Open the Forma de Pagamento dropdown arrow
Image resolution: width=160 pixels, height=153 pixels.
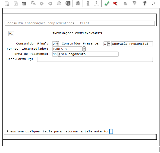[x=59, y=54]
